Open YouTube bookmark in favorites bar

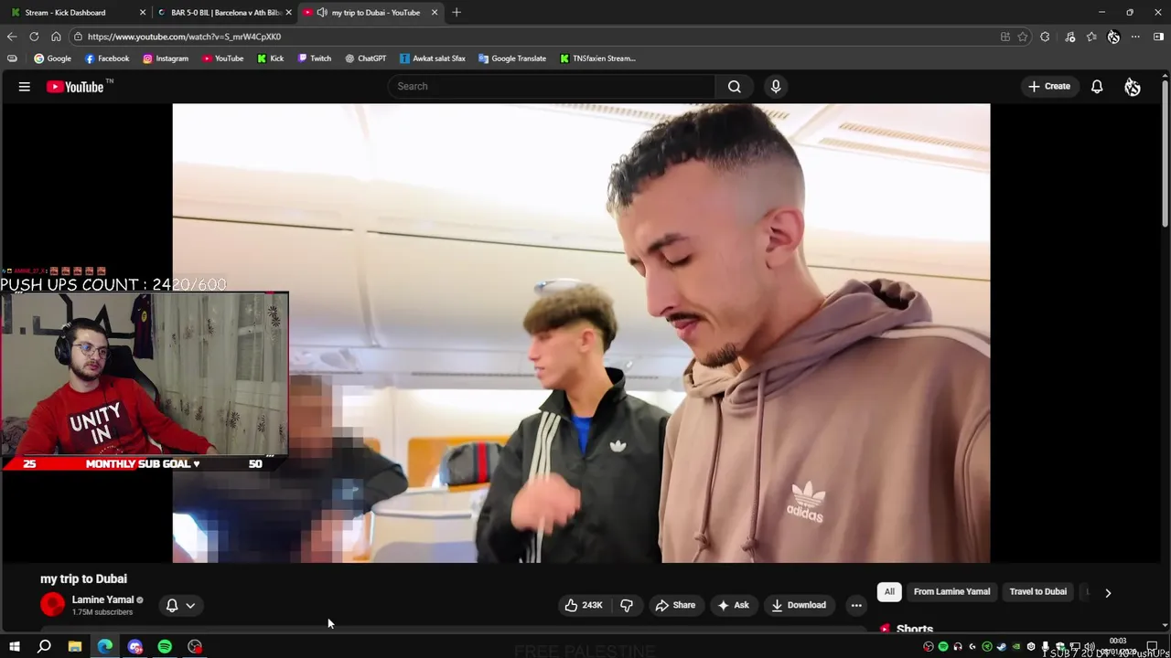tap(222, 58)
